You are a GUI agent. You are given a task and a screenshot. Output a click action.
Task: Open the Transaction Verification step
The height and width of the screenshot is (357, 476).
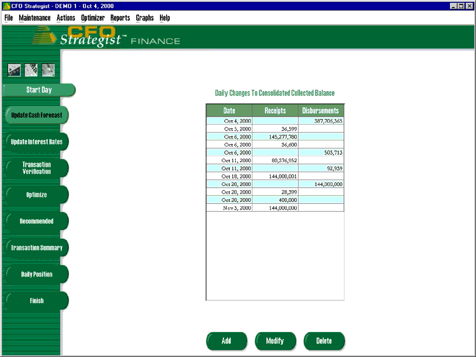pos(37,168)
